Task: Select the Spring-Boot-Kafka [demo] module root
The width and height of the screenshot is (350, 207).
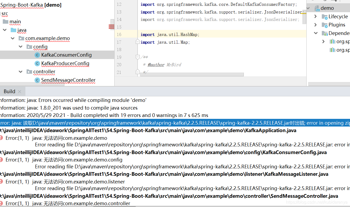Action: [x=31, y=5]
